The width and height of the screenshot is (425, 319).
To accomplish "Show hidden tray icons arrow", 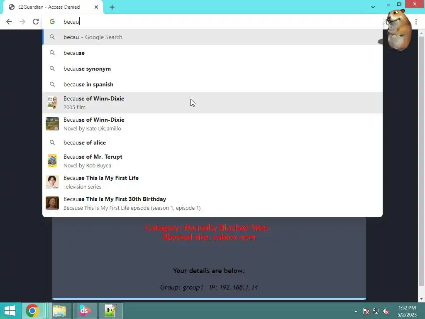I will pyautogui.click(x=356, y=311).
